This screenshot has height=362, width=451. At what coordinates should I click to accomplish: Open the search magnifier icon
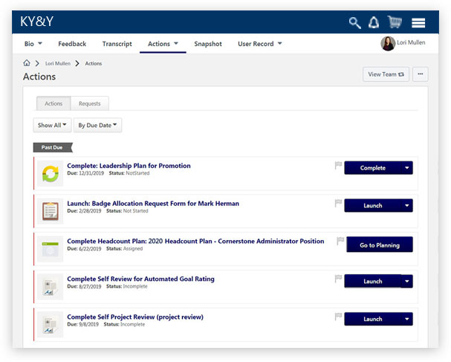(x=354, y=23)
